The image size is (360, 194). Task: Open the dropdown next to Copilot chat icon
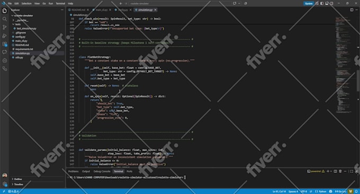tap(239, 4)
